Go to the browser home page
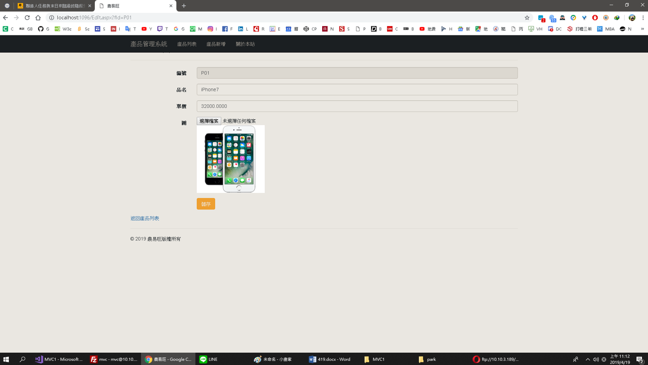The image size is (648, 365). coord(38,17)
